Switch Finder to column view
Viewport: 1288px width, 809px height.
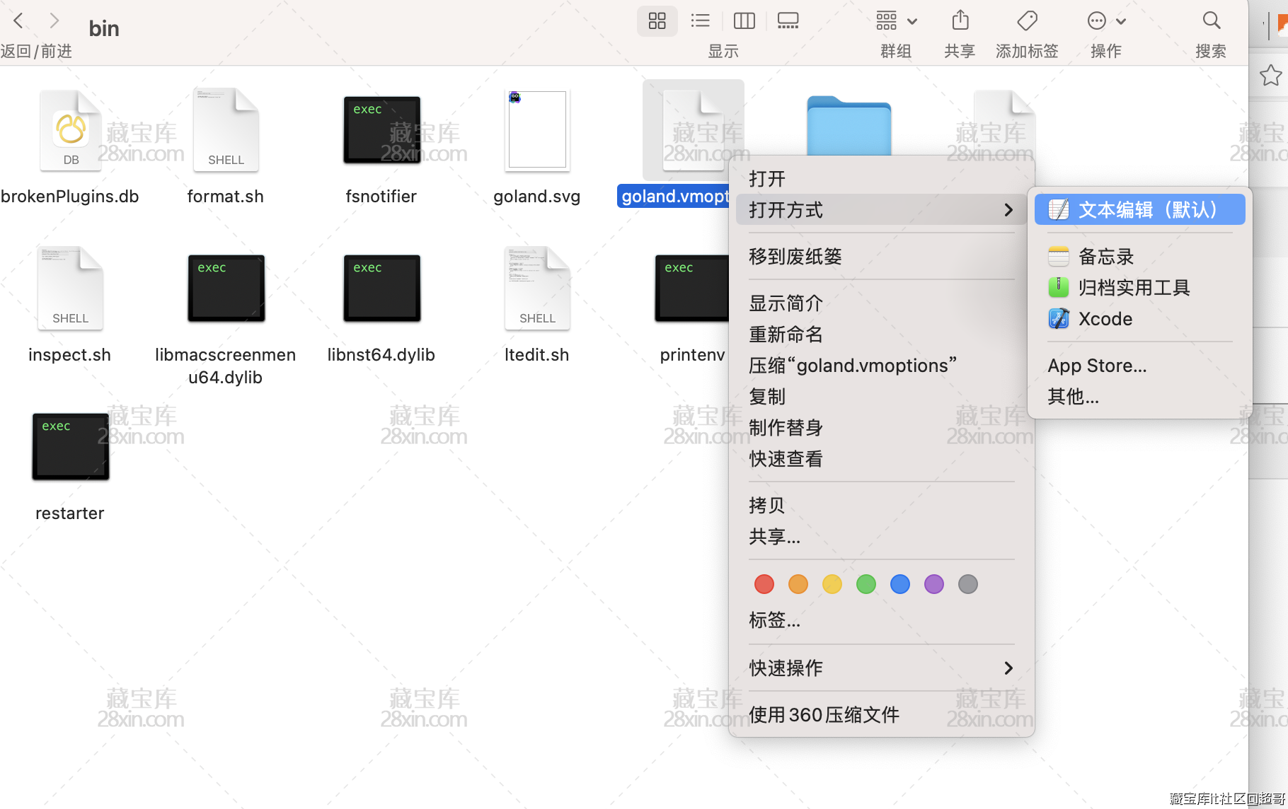point(744,21)
